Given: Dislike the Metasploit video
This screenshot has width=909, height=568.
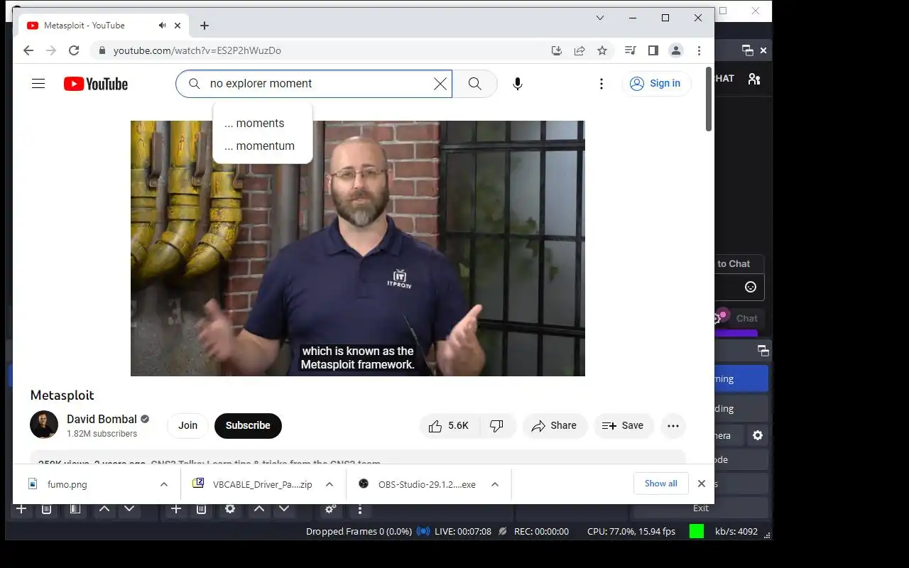Looking at the screenshot, I should 497,425.
